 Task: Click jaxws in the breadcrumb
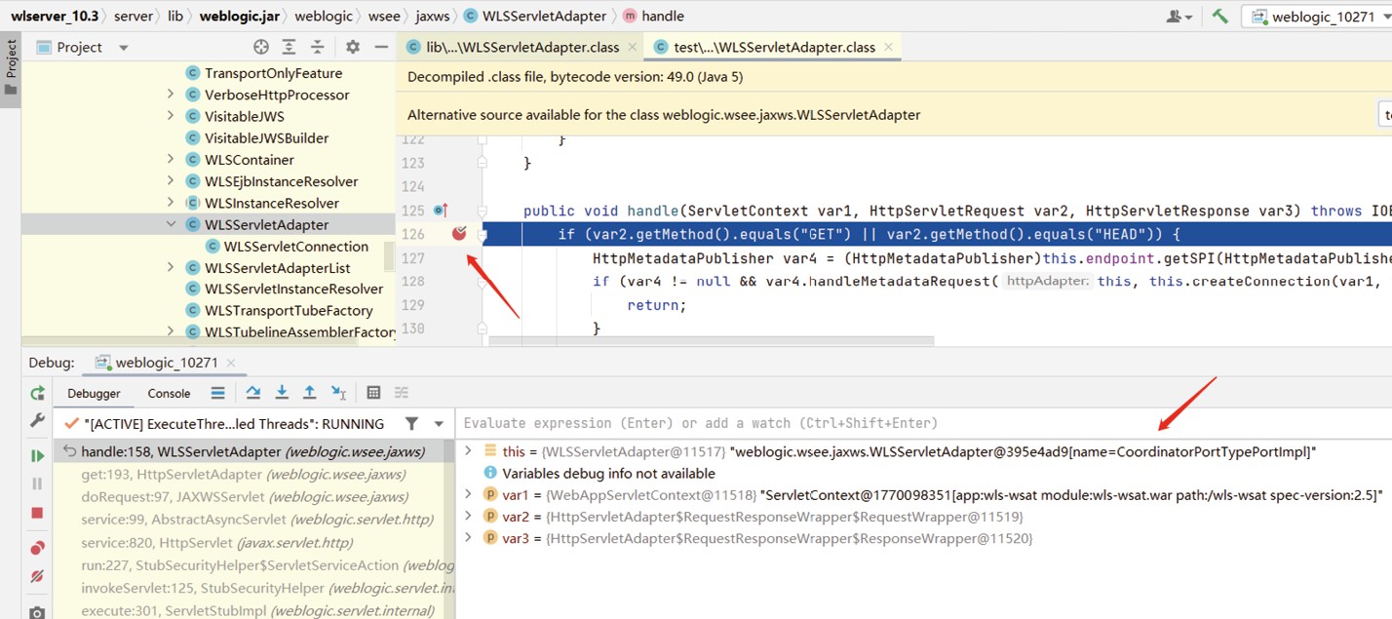tap(433, 16)
